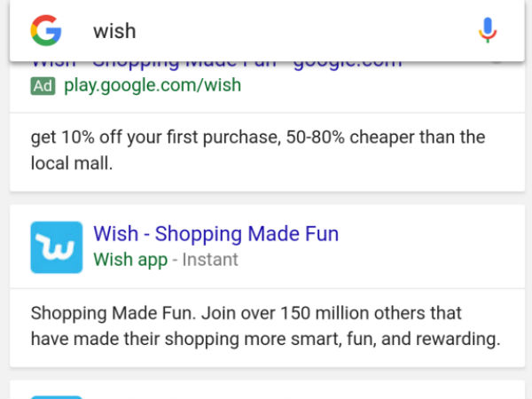Open the partially hidden ad title link
This screenshot has height=399, width=532.
point(217,65)
